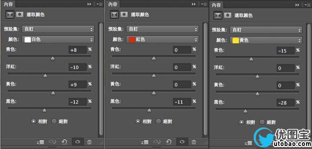
Task: Click view previous state icon in 紅色 panel
Action: [x=157, y=142]
